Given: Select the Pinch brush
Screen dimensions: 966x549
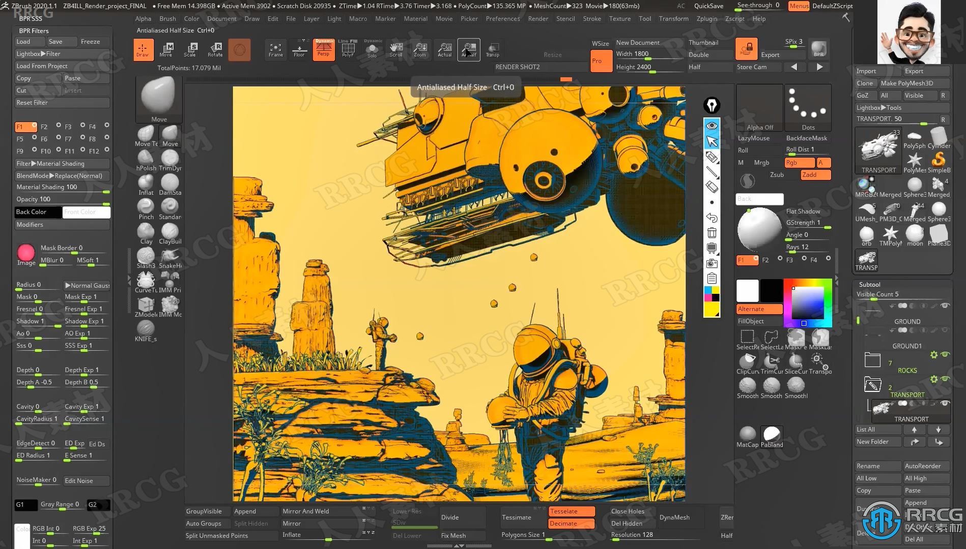Looking at the screenshot, I should pos(146,209).
